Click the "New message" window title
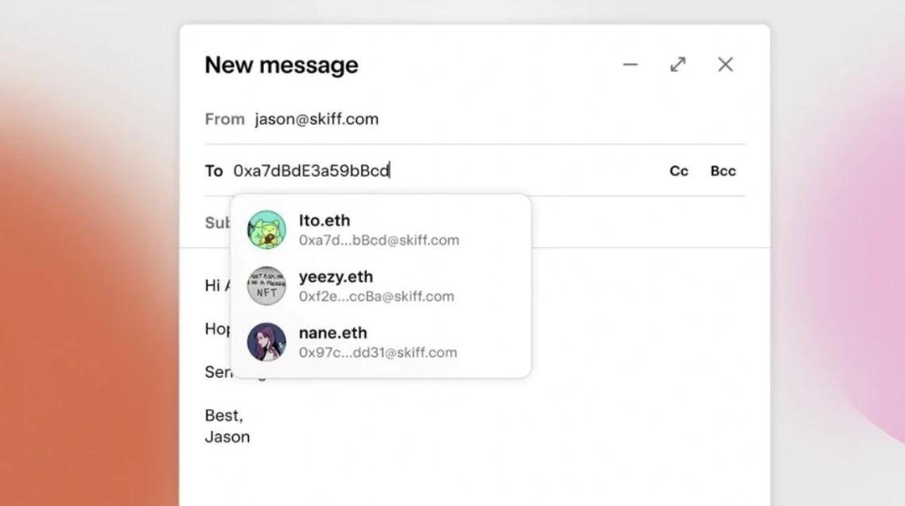This screenshot has width=905, height=506. (282, 65)
